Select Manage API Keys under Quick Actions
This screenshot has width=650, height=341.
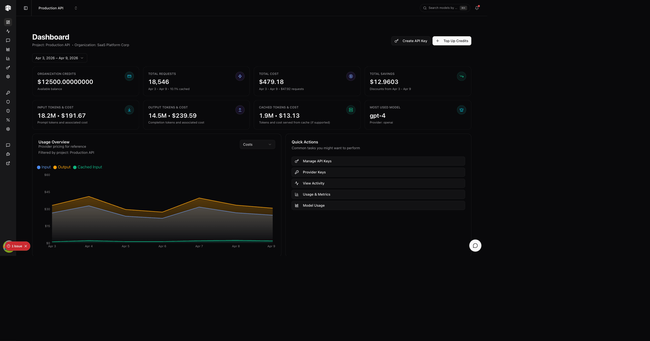coord(378,161)
